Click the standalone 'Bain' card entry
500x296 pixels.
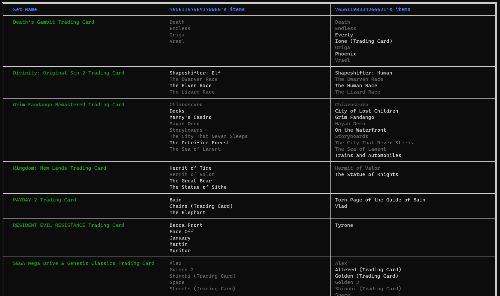pos(176,200)
